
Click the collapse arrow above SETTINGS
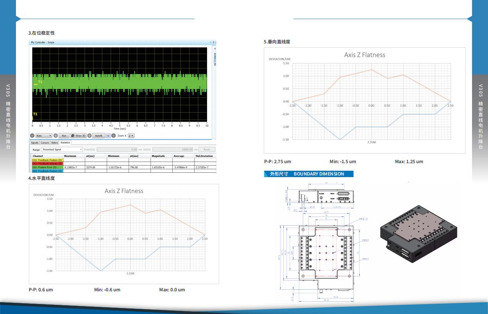[215, 49]
